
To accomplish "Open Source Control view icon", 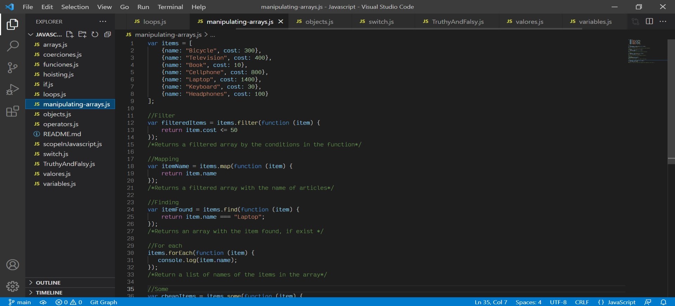I will 13,68.
